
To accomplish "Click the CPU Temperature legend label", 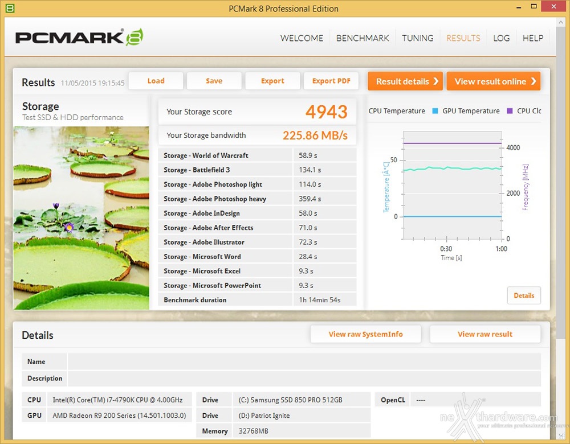I will coord(397,111).
